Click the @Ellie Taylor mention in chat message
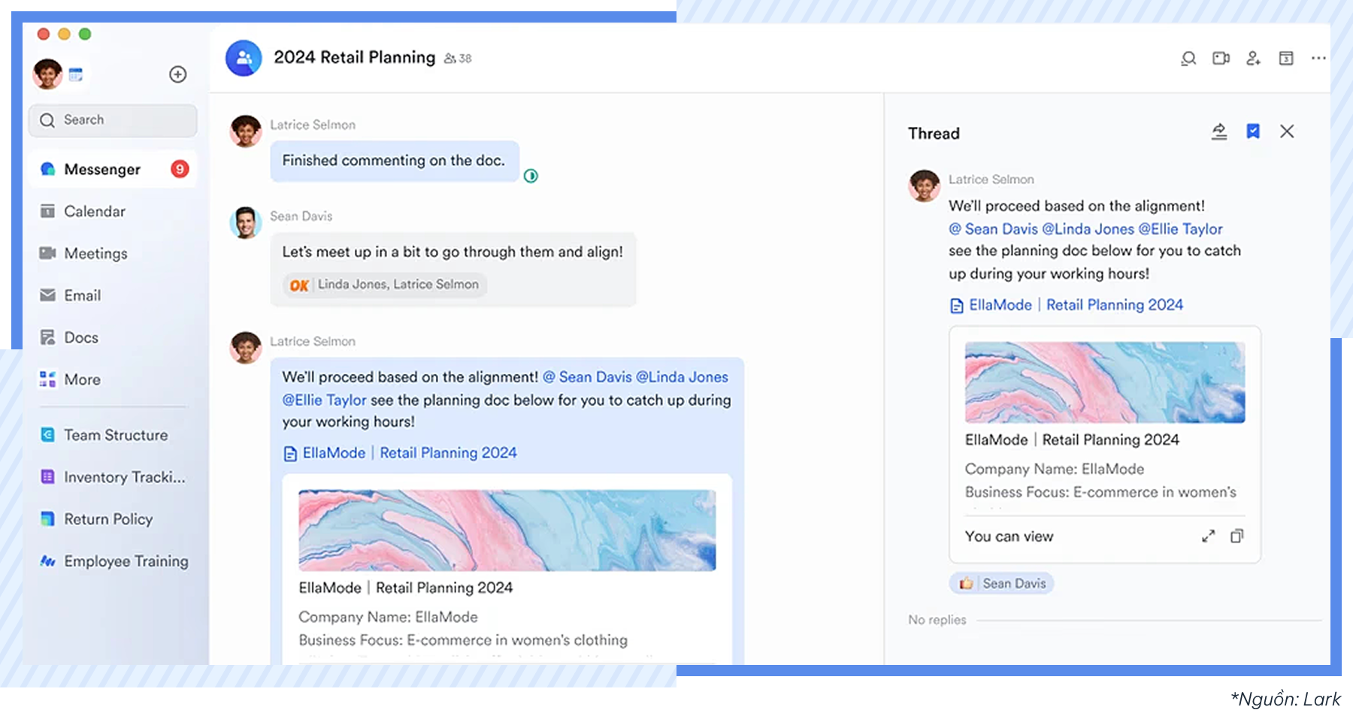1353x710 pixels. tap(324, 400)
